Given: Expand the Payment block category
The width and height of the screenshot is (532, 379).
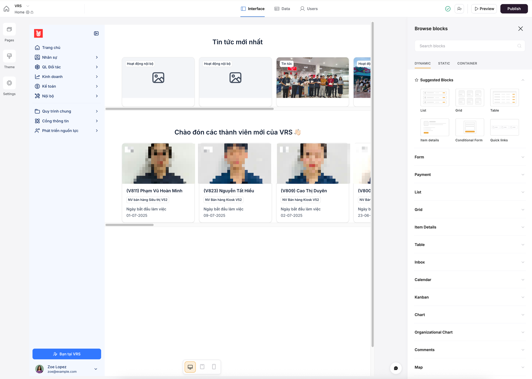Looking at the screenshot, I should 469,175.
